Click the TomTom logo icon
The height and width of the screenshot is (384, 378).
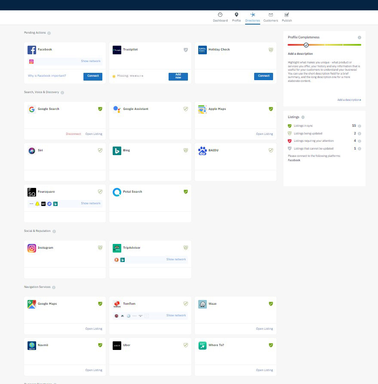click(117, 304)
